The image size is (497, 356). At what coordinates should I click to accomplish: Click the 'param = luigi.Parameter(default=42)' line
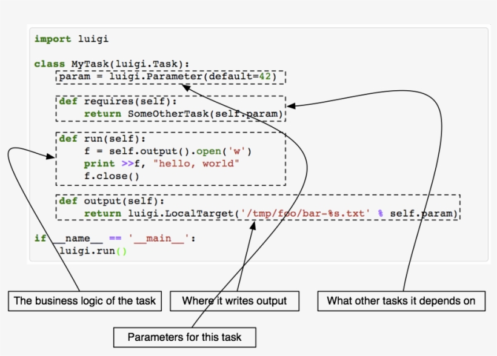pyautogui.click(x=168, y=77)
